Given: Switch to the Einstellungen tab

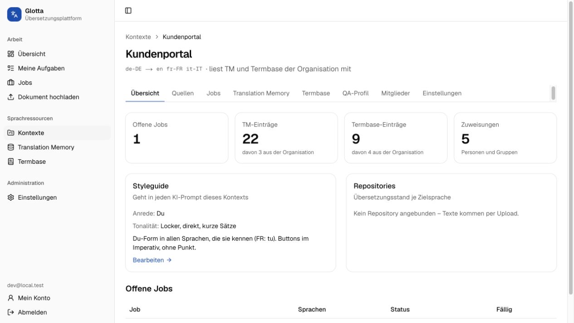Looking at the screenshot, I should click(x=442, y=93).
